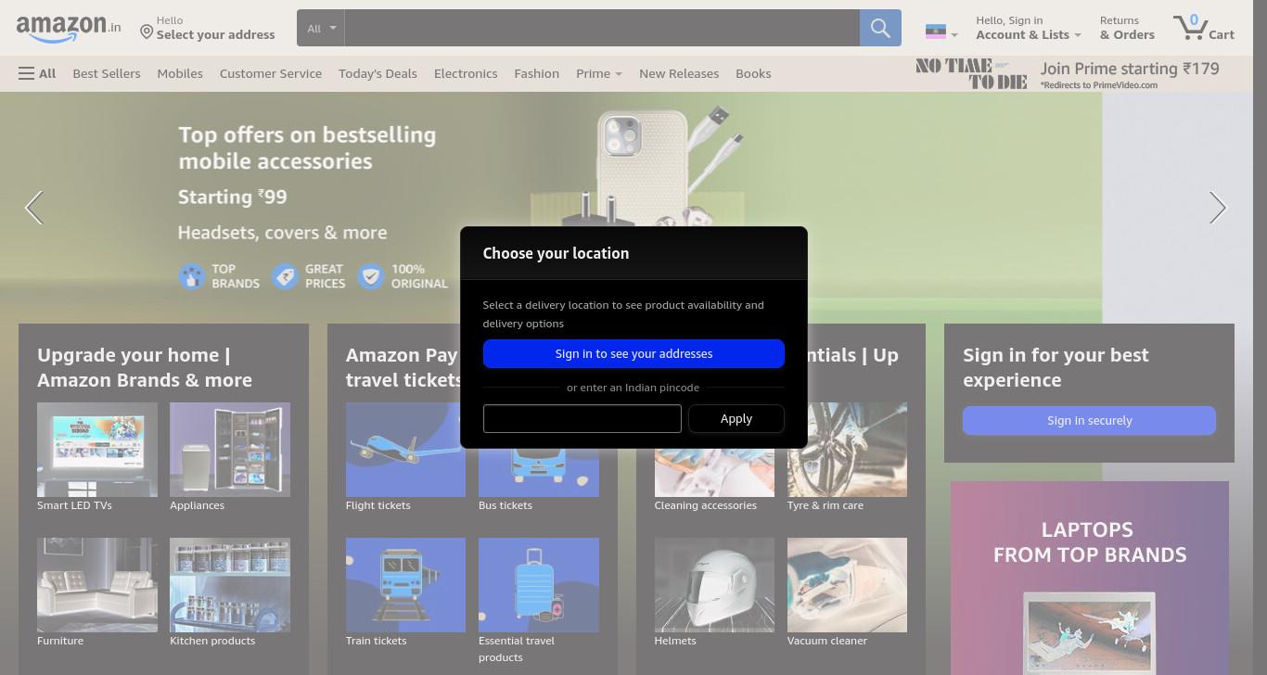This screenshot has width=1267, height=675.
Task: Click the Smart LED TVs label
Action: click(74, 505)
